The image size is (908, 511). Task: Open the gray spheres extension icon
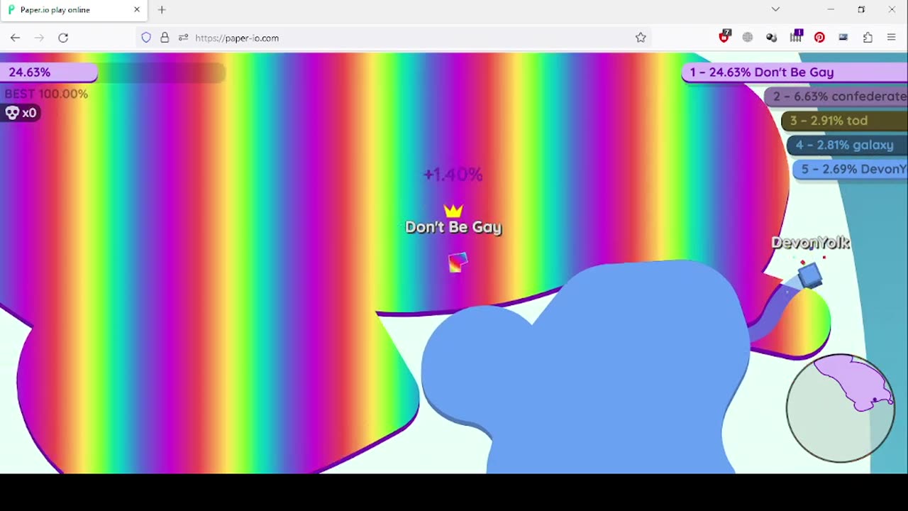pyautogui.click(x=772, y=38)
